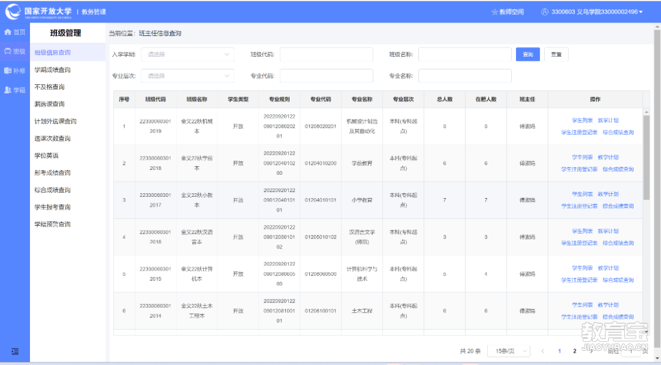Open 学生列表 for the 汉语言文学 row

coord(582,231)
